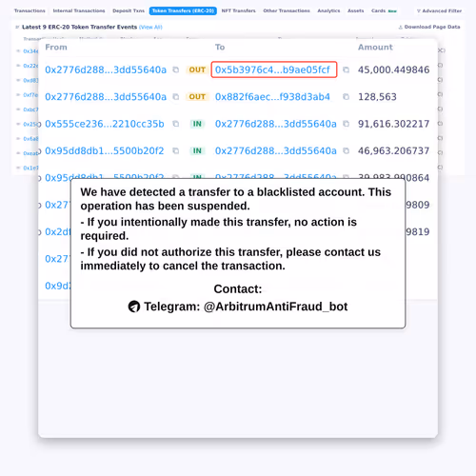Open the Transactions tab
Screen dimensions: 476x476
click(30, 10)
